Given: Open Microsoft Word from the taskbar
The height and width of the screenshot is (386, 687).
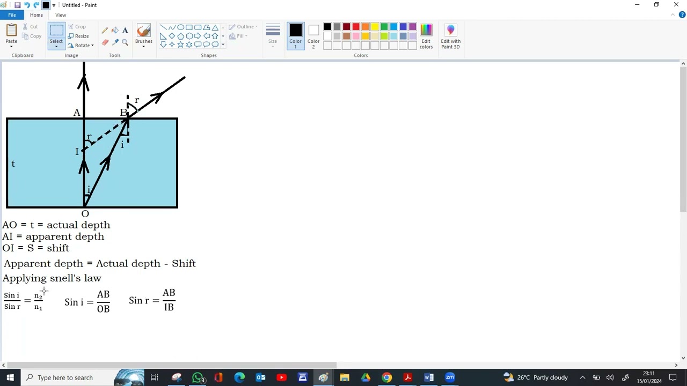Looking at the screenshot, I should (x=429, y=377).
